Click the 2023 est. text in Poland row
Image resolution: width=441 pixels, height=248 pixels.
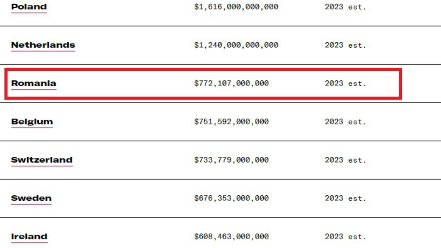coord(345,7)
